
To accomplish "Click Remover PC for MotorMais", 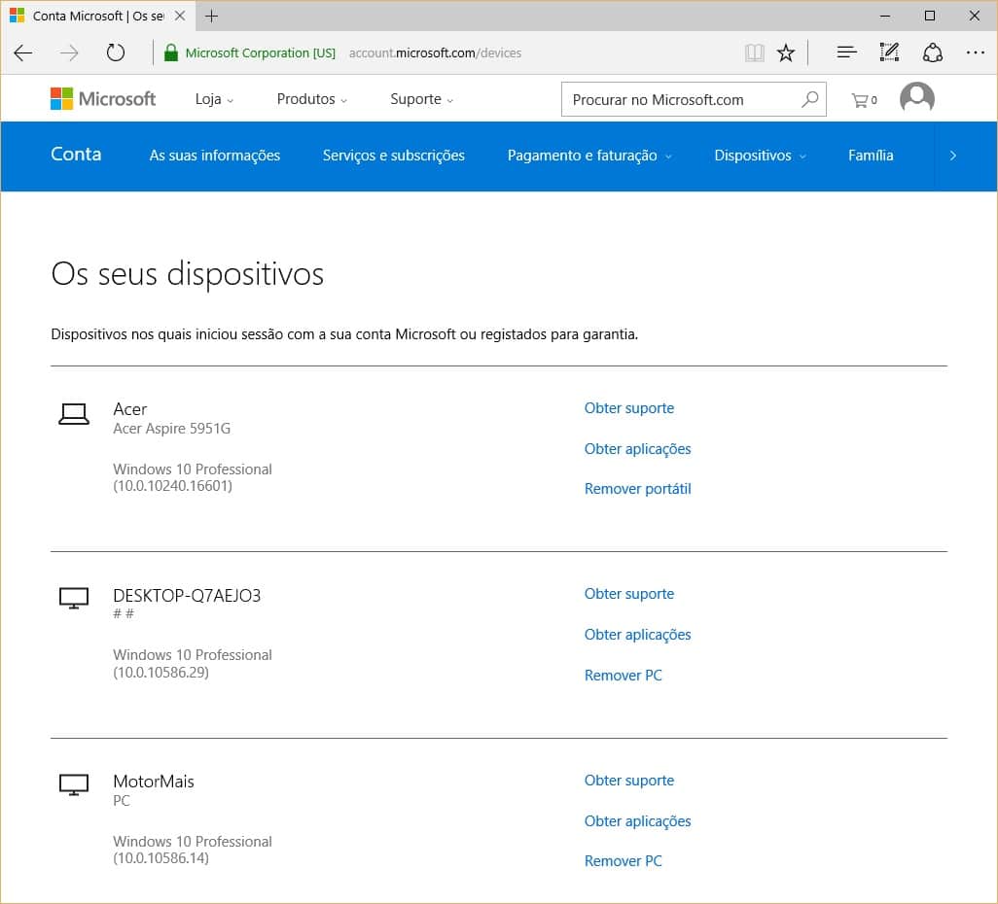I will click(624, 860).
